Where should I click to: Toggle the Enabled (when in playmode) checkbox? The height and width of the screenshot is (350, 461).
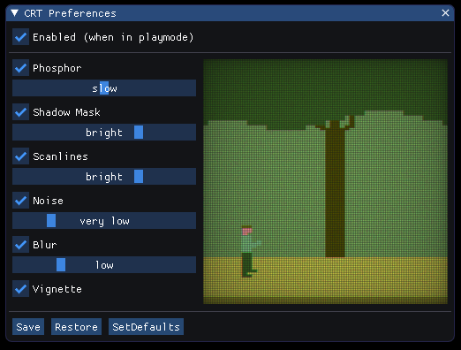pos(20,37)
